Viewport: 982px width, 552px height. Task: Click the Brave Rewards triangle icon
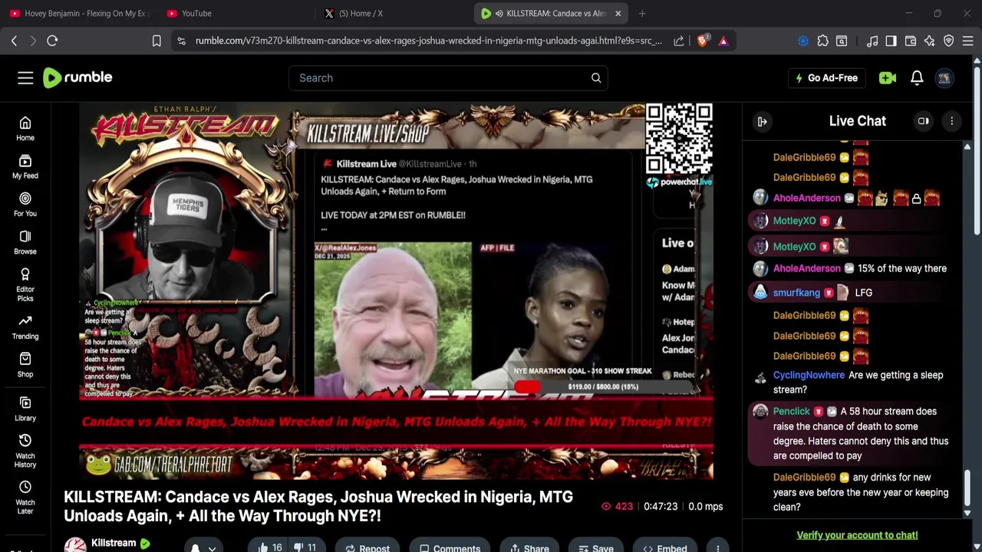[x=723, y=41]
